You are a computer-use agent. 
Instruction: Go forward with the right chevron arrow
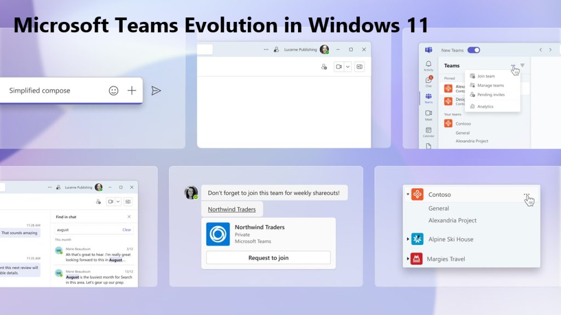tap(550, 50)
